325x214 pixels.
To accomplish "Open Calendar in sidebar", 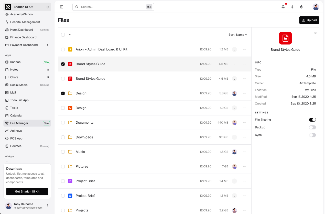I will point(27,116).
